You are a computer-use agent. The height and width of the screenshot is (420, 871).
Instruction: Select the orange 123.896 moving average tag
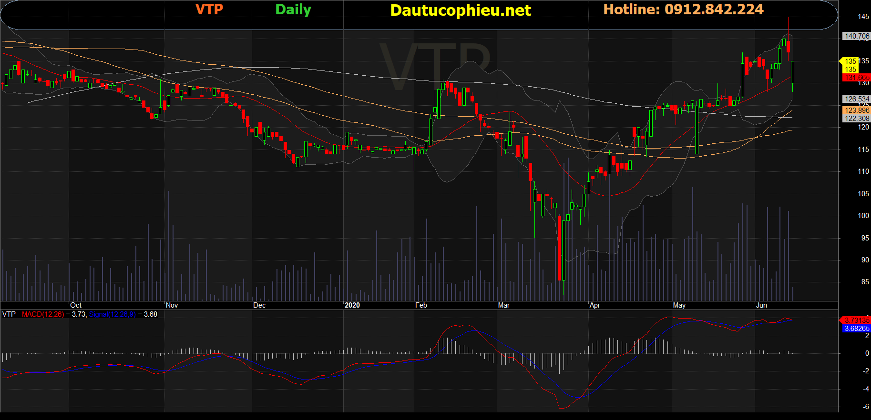[x=856, y=110]
